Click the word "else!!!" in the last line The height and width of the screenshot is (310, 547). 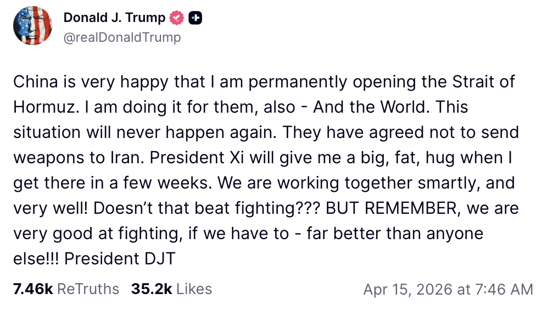(36, 258)
